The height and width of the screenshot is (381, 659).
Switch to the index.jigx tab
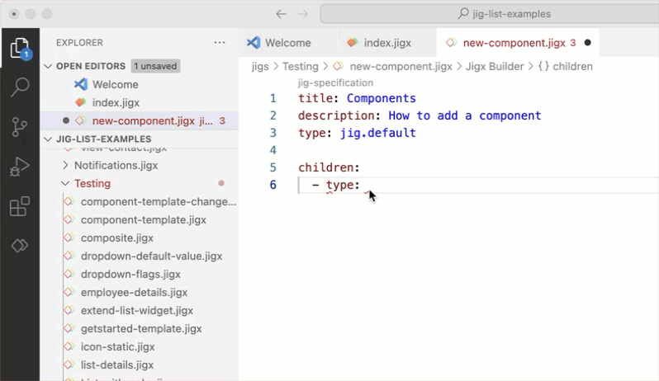[387, 43]
